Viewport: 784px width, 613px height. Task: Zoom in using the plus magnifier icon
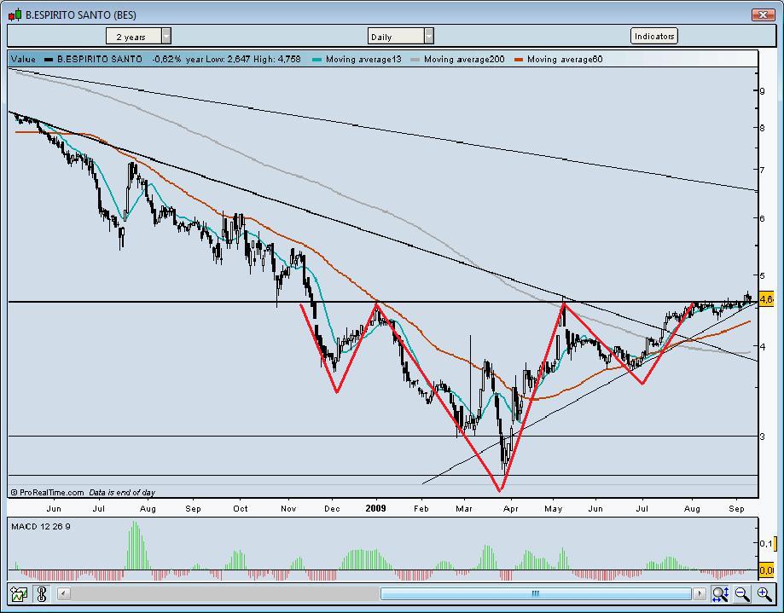click(764, 594)
